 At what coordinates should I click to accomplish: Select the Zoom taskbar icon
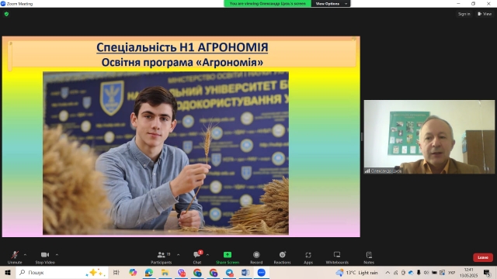tap(262, 272)
